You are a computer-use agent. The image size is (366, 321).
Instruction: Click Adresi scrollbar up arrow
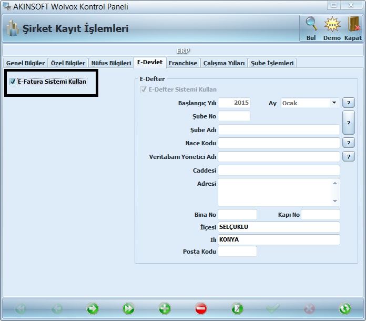[335, 183]
